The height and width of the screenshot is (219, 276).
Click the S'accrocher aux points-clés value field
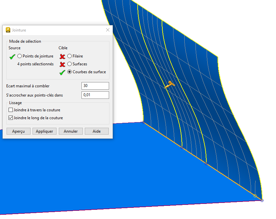coord(95,95)
